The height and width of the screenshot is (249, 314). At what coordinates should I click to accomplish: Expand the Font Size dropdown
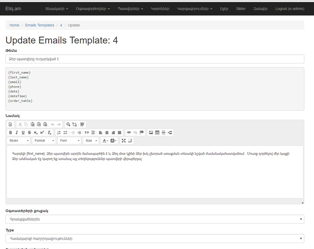[91, 140]
